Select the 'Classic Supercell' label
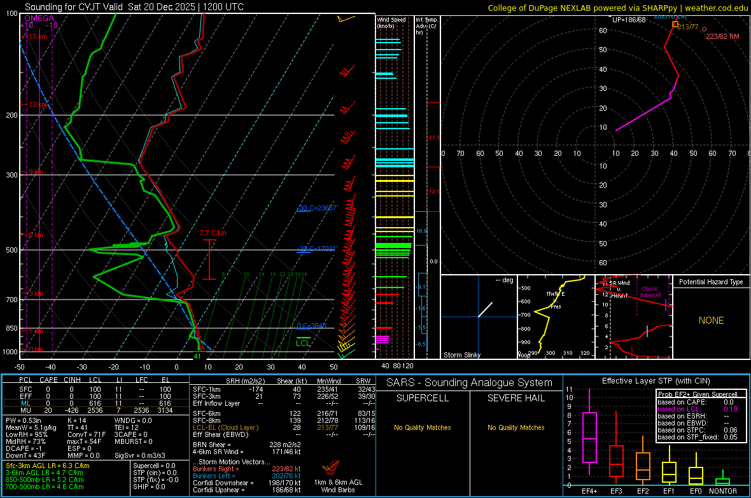 (x=650, y=292)
